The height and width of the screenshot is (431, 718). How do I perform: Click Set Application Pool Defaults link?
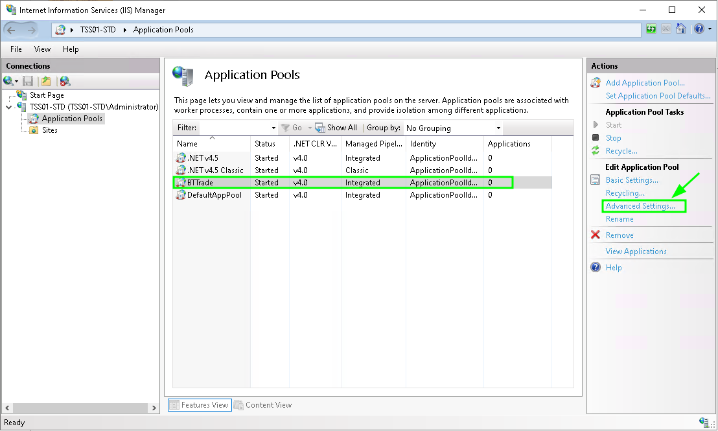click(x=658, y=96)
